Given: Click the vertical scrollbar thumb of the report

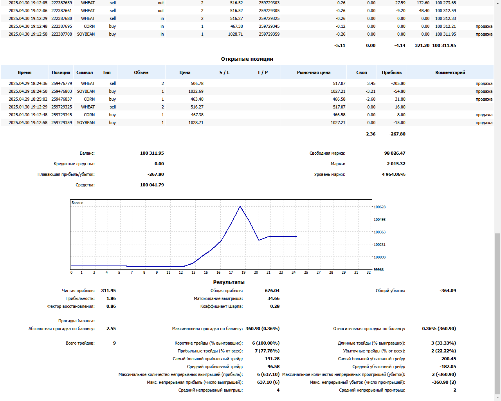Looking at the screenshot, I should pyautogui.click(x=497, y=314).
